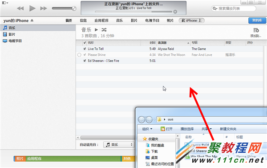The width and height of the screenshot is (267, 168).
Task: Select the Live To Tell song row
Action: [x=170, y=49]
